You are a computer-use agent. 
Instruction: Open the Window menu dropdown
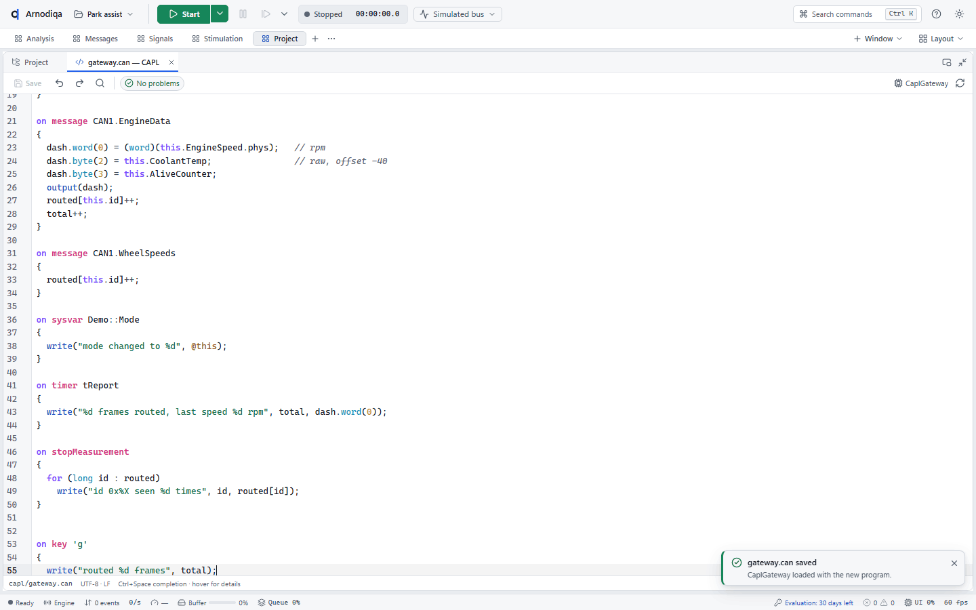click(878, 39)
